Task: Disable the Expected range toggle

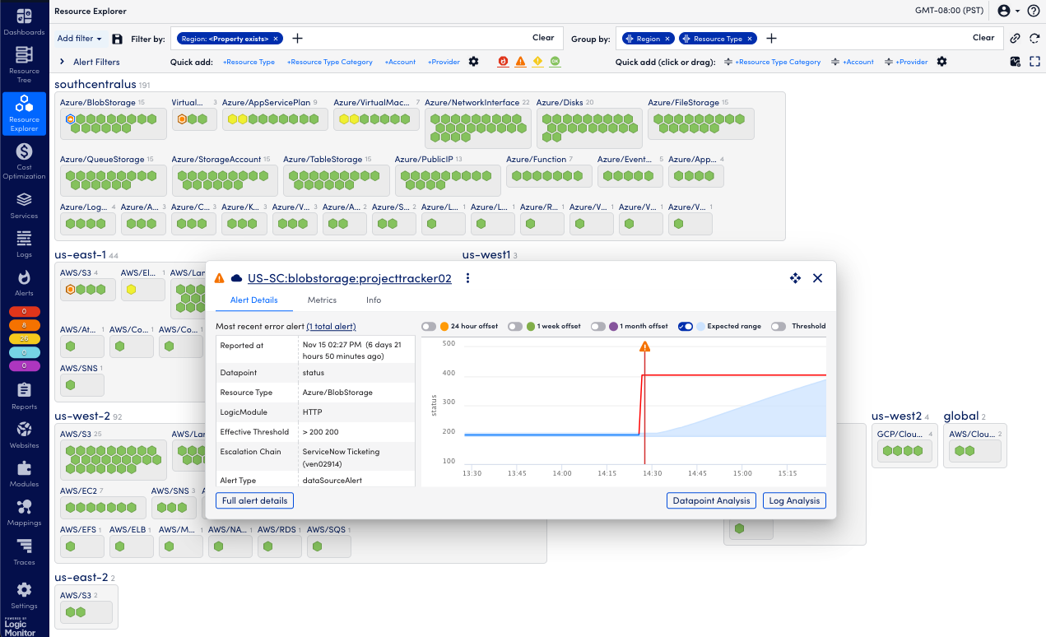Action: pyautogui.click(x=686, y=326)
